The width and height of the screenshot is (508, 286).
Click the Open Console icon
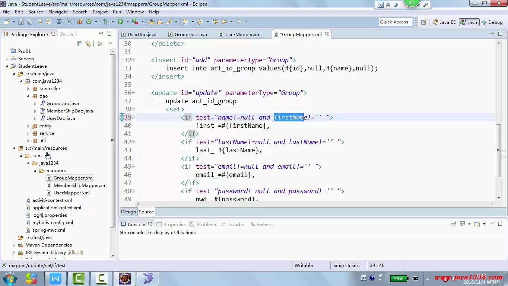(477, 224)
